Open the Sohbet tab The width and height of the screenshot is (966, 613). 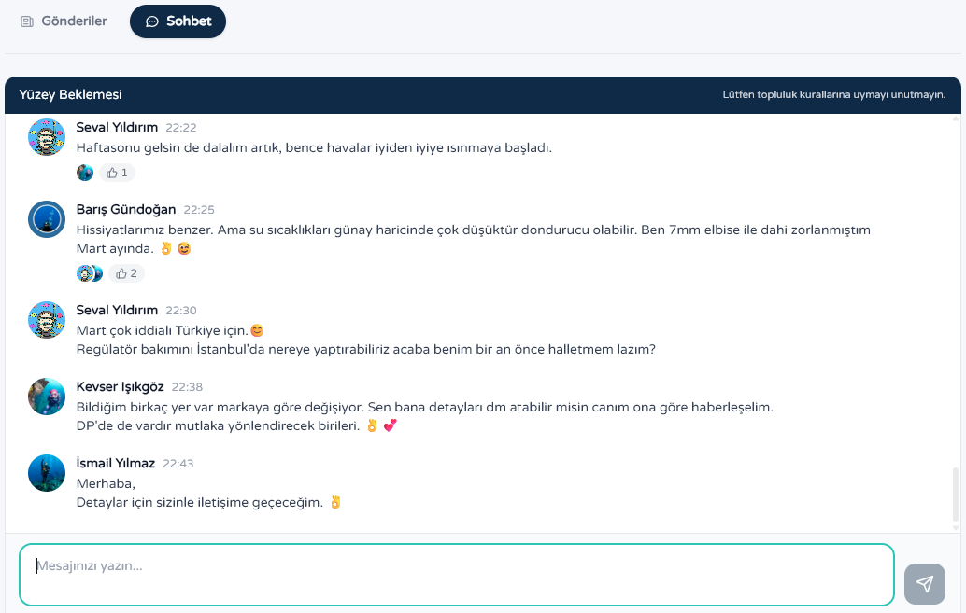(178, 21)
